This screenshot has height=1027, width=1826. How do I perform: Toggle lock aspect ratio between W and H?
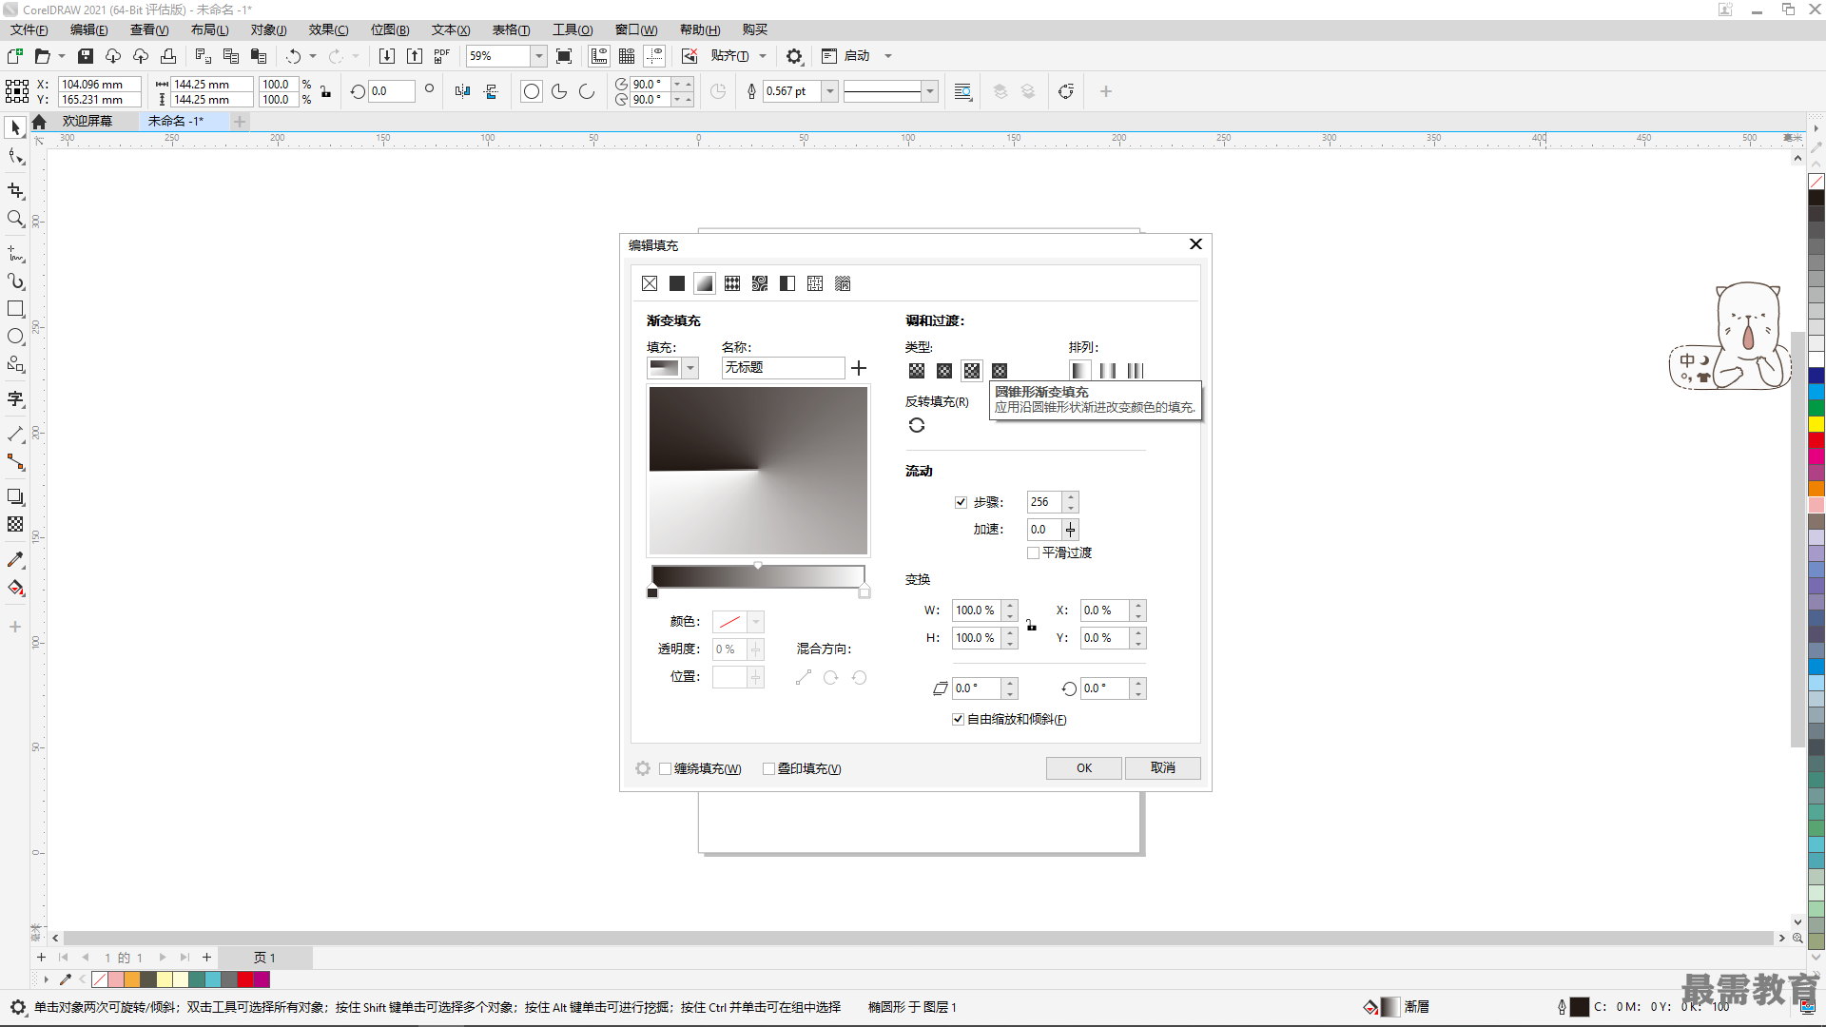[1031, 624]
